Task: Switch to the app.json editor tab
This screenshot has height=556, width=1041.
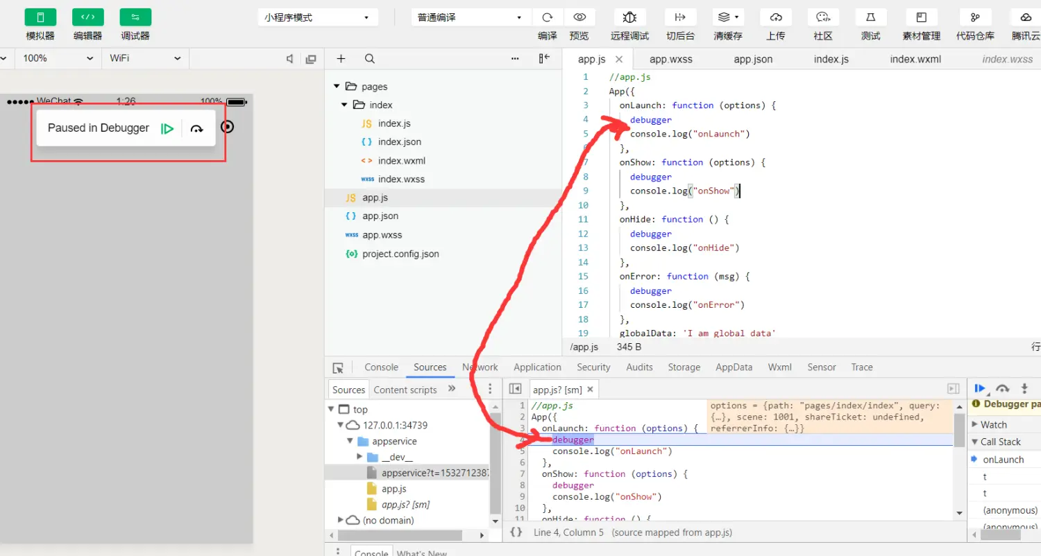Action: tap(753, 60)
